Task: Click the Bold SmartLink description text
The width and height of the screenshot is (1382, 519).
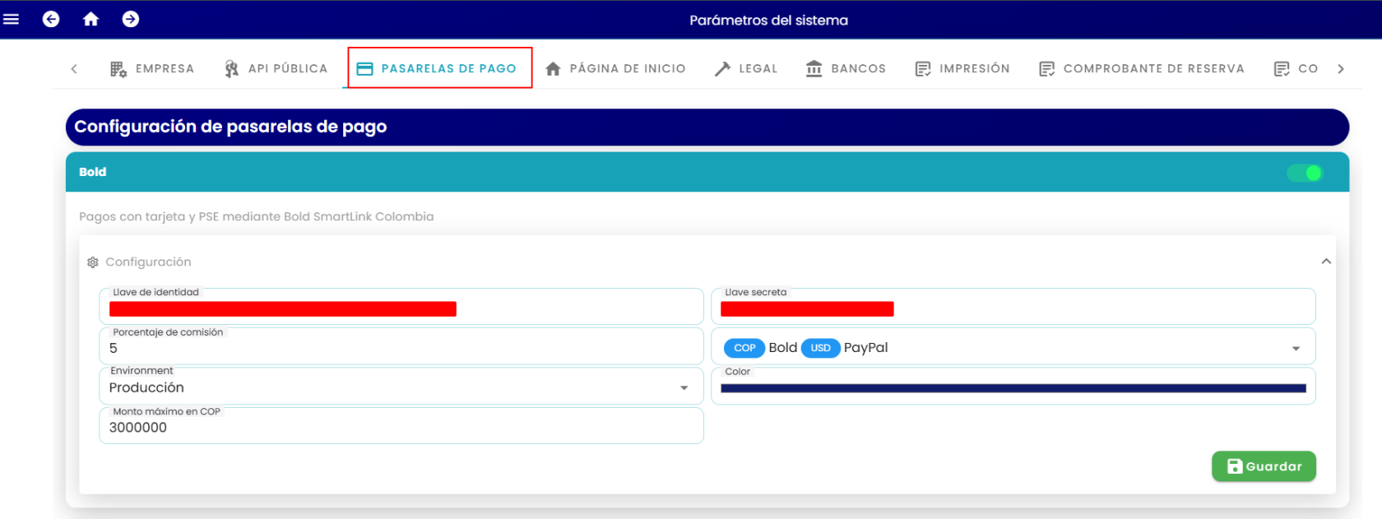Action: click(256, 216)
